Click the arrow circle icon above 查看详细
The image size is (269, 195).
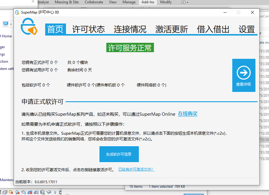243,73
